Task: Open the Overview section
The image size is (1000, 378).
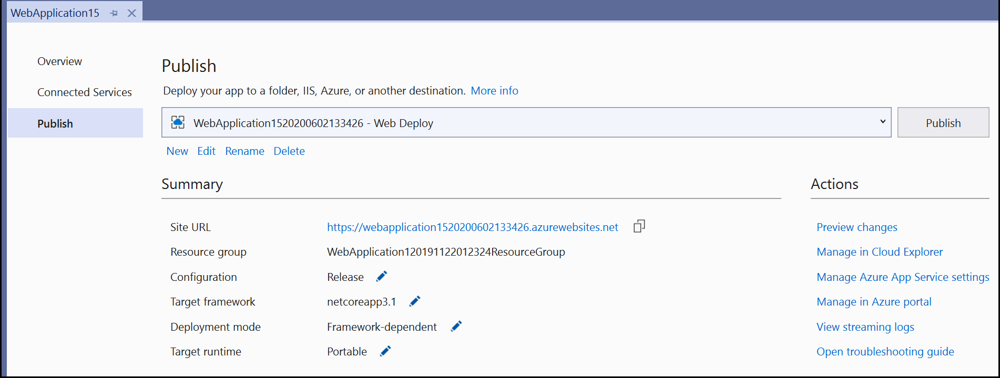Action: click(x=59, y=61)
